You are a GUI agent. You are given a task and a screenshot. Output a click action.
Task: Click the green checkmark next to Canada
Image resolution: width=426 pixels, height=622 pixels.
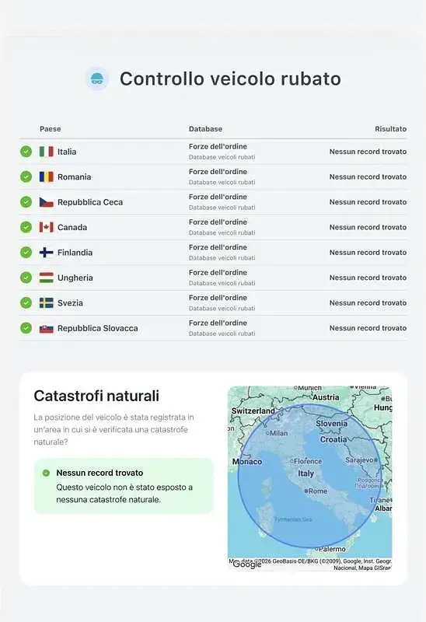tap(26, 227)
